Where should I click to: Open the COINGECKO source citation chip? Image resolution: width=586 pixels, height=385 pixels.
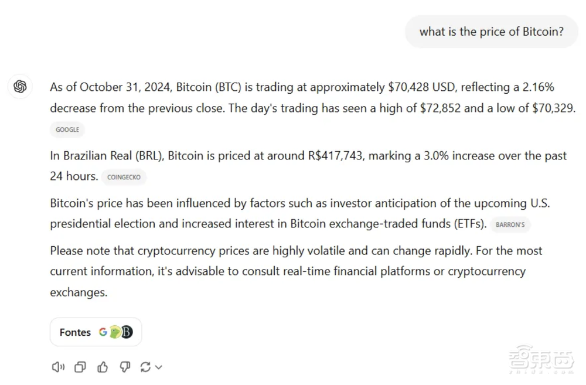(x=124, y=177)
